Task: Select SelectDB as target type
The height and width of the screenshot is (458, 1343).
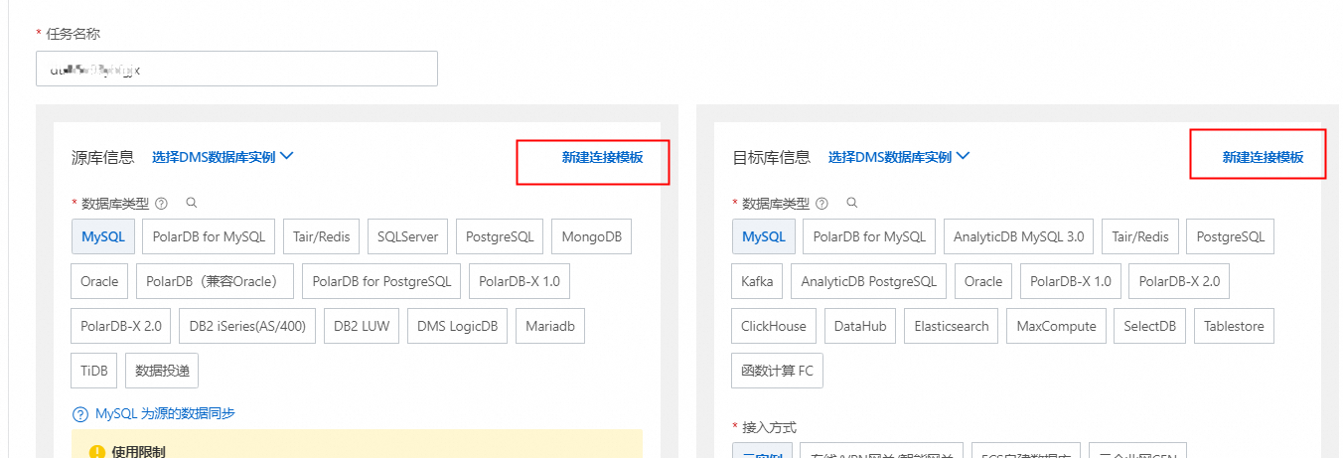Action: pos(1150,326)
